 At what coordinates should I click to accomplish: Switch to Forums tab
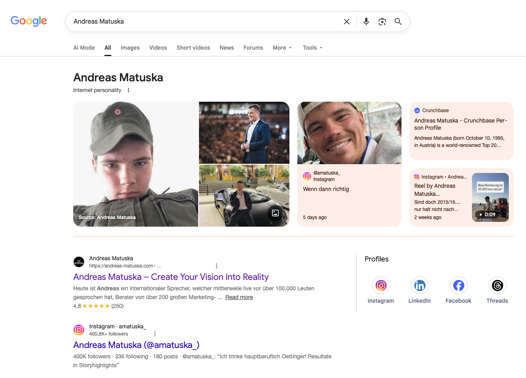(253, 48)
